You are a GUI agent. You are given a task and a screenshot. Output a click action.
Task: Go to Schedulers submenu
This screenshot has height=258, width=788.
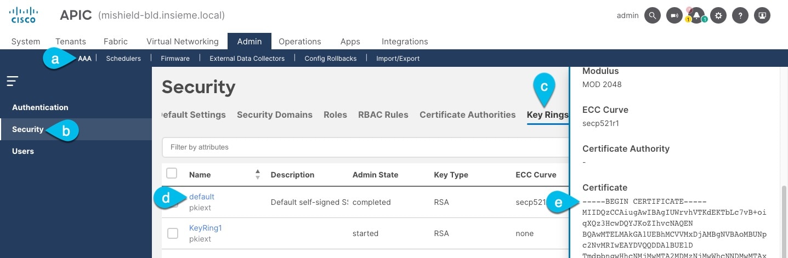(123, 58)
